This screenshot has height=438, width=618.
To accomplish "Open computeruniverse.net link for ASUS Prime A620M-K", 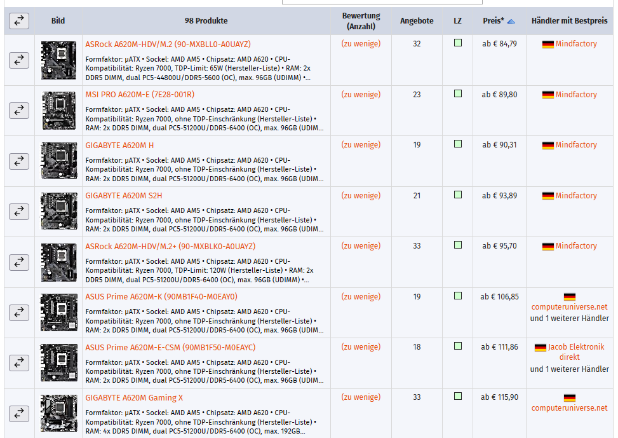I will coord(570,307).
